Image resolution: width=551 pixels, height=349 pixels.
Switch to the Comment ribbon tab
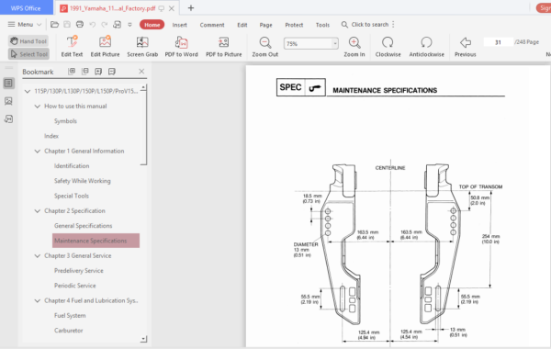coord(212,25)
